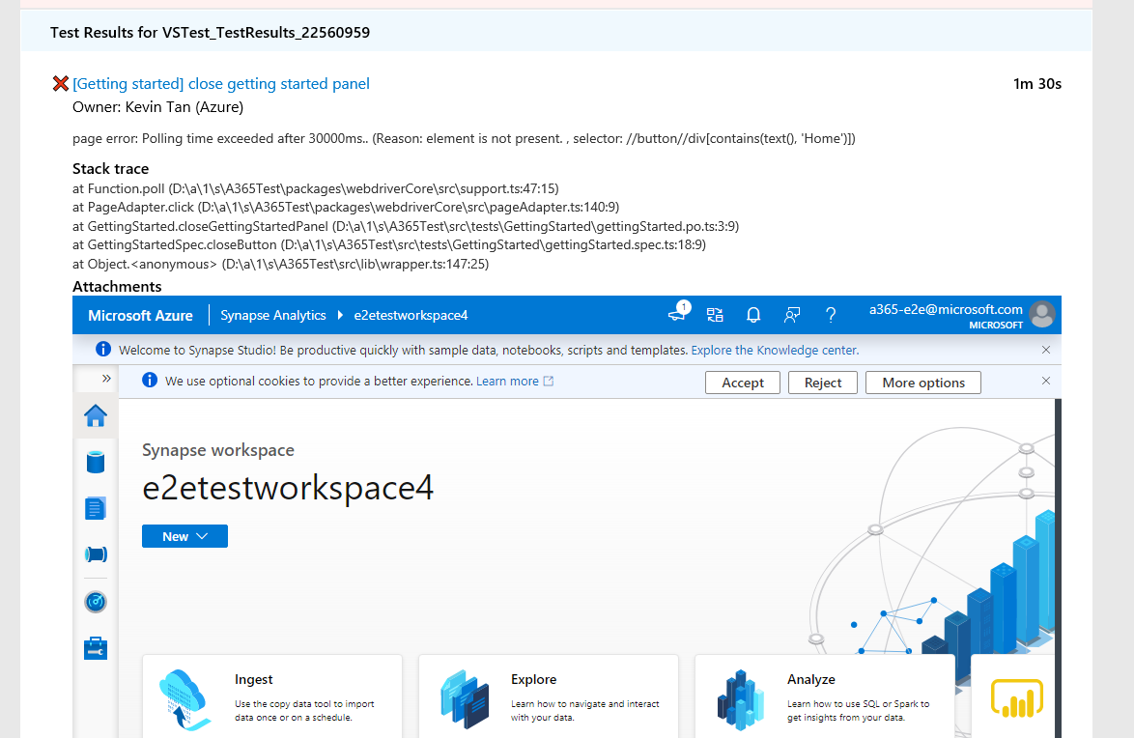The width and height of the screenshot is (1134, 738).
Task: Open the Manage hub toolbox icon
Action: coord(96,648)
